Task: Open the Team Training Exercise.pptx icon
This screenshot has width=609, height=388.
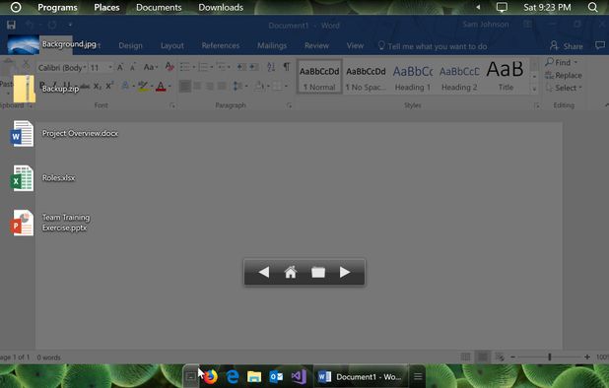Action: [22, 223]
